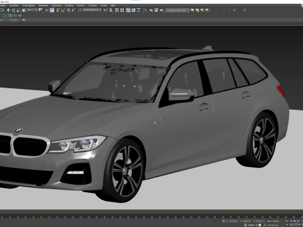
Task: Toggle the 3D Snaps button
Action: click(x=57, y=10)
